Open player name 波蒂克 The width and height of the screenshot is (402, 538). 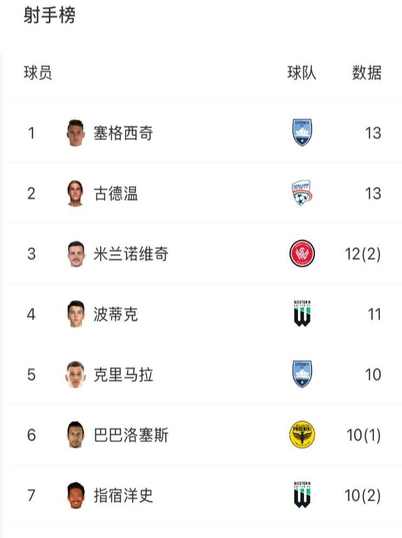(116, 315)
